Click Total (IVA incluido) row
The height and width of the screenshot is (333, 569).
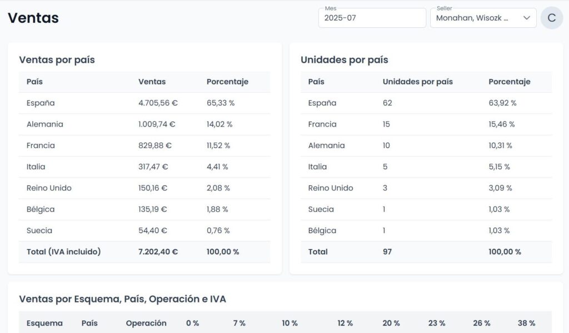[144, 252]
